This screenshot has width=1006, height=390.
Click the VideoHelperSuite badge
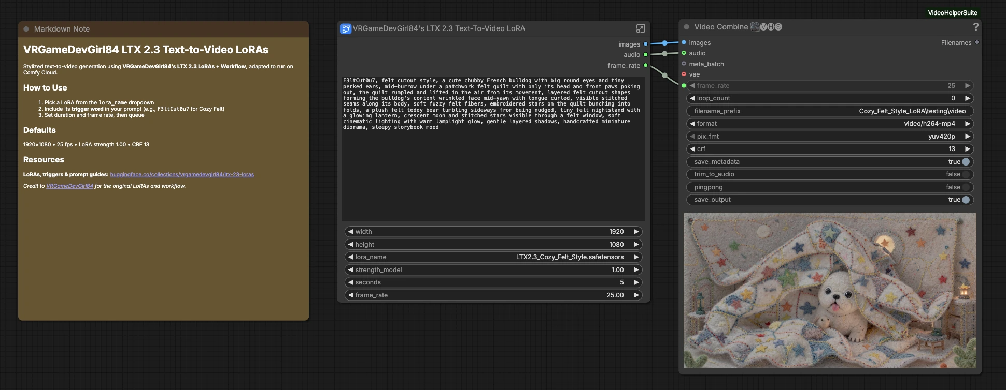point(953,13)
